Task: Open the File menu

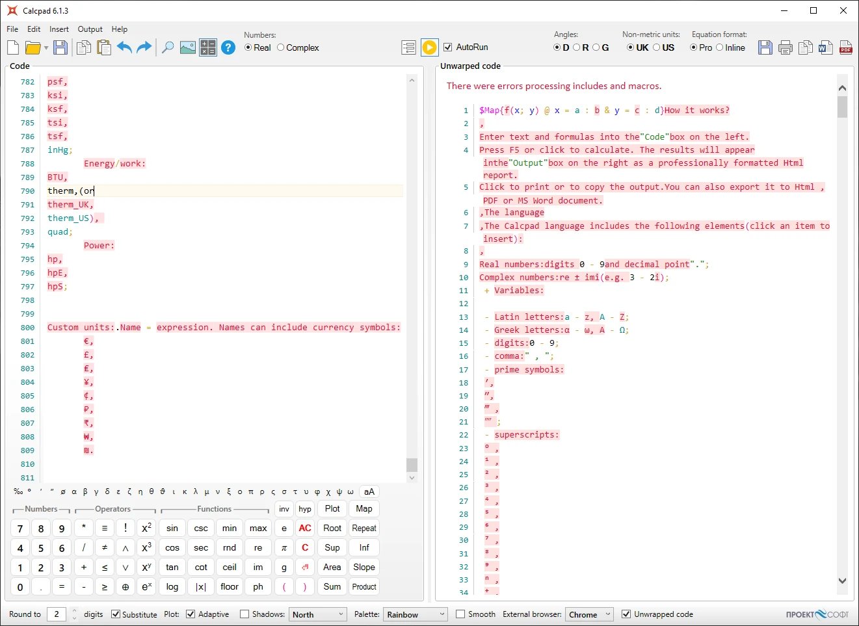Action: click(x=12, y=29)
